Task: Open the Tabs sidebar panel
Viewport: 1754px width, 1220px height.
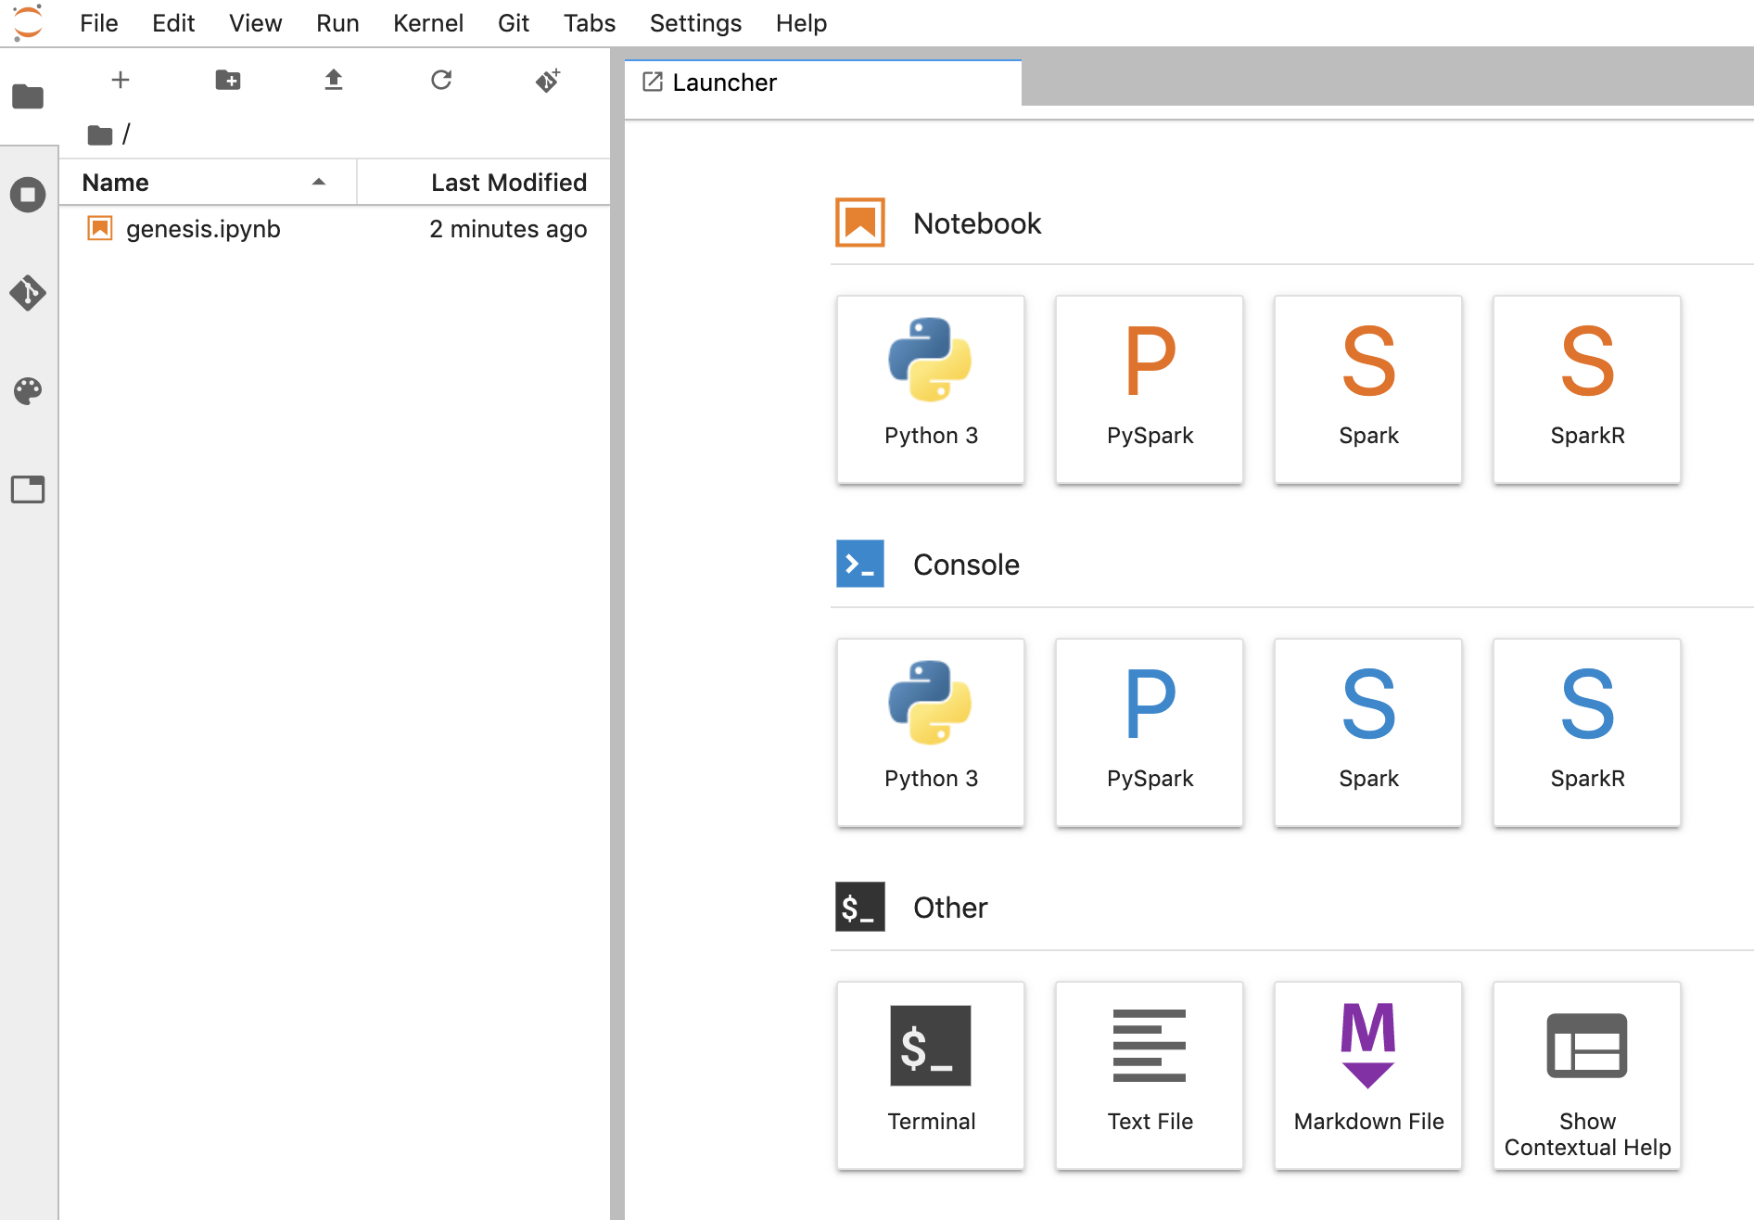Action: click(x=28, y=489)
